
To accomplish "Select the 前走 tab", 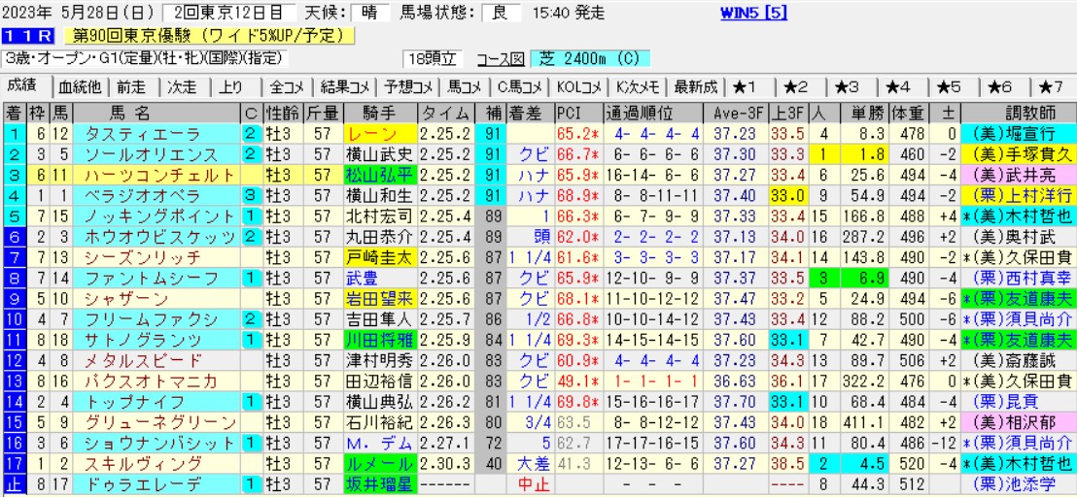I will click(x=133, y=85).
